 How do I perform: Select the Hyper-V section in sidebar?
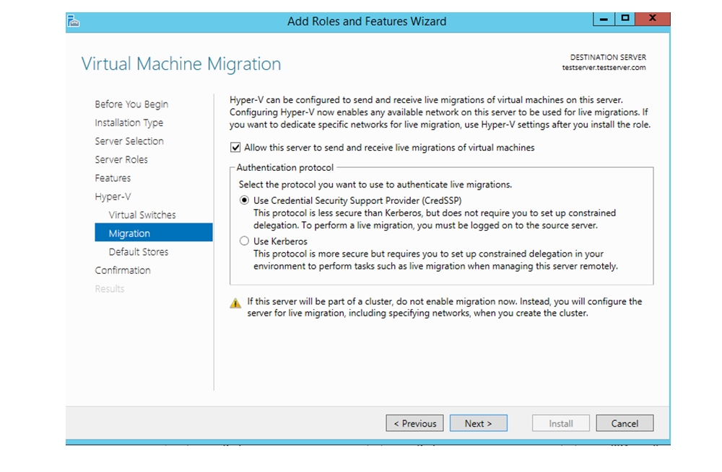pyautogui.click(x=113, y=197)
